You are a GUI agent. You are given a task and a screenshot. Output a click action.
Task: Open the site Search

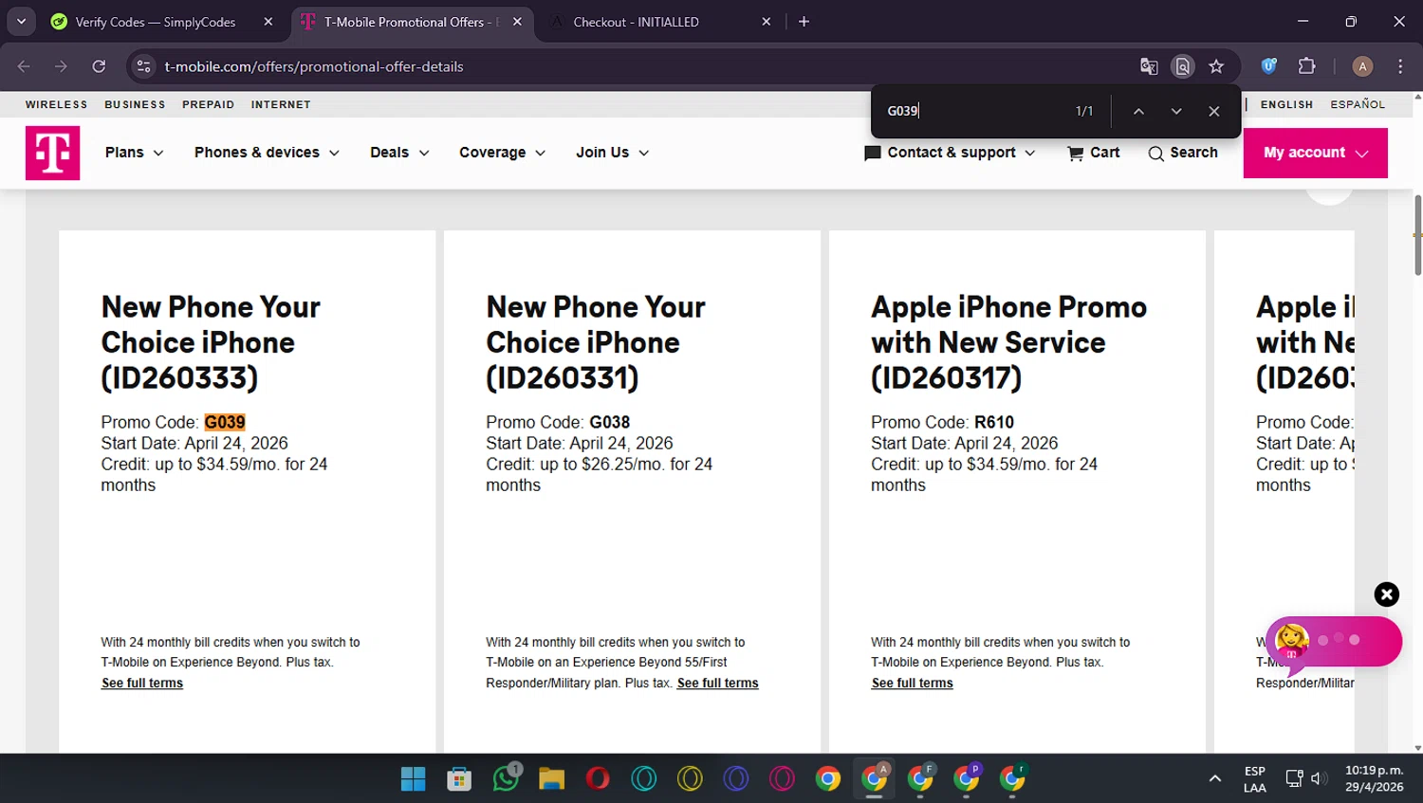coord(1183,153)
